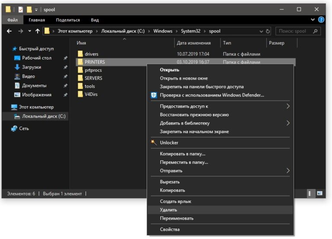Choose 'Восстановить прежнюю версию'
This screenshot has height=239, width=332.
pyautogui.click(x=220, y=115)
